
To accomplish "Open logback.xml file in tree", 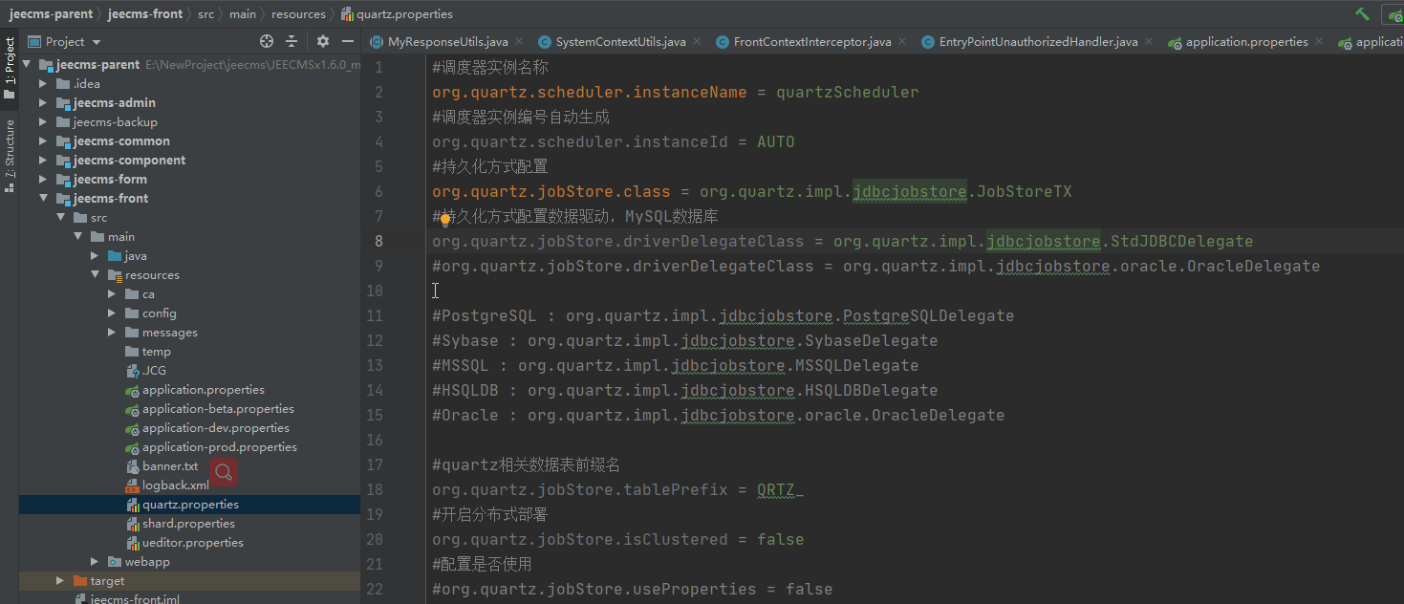I will pyautogui.click(x=175, y=485).
